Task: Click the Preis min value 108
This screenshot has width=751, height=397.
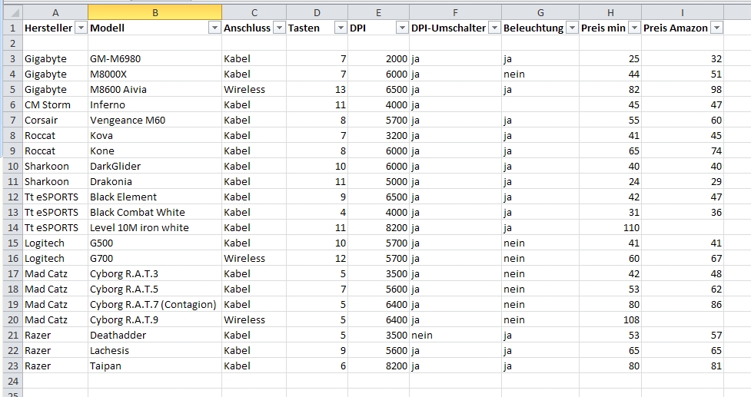Action: (610, 319)
